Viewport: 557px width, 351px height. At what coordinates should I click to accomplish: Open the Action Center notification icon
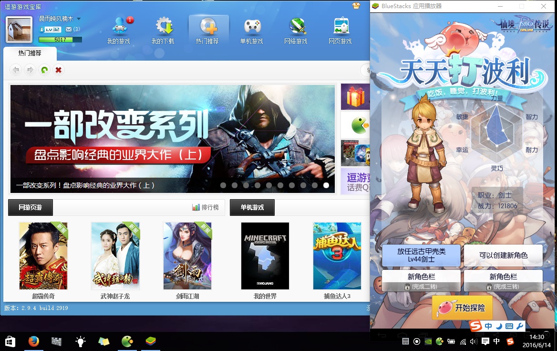[485, 341]
